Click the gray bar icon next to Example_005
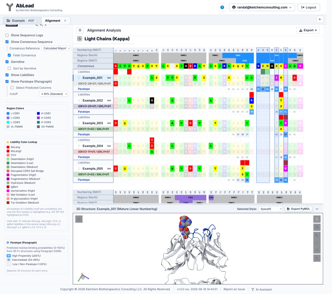The height and width of the screenshot is (294, 332). coord(109,169)
